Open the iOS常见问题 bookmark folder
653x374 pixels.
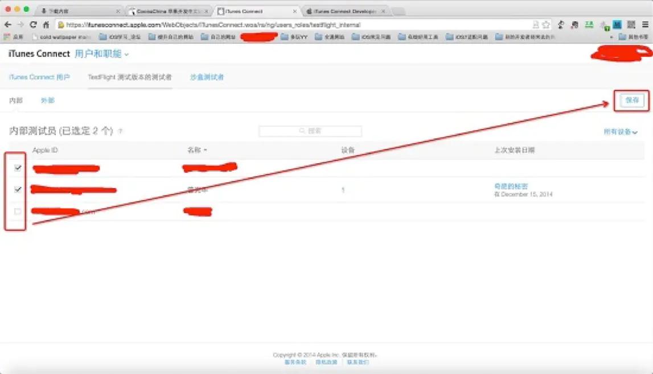(x=371, y=37)
